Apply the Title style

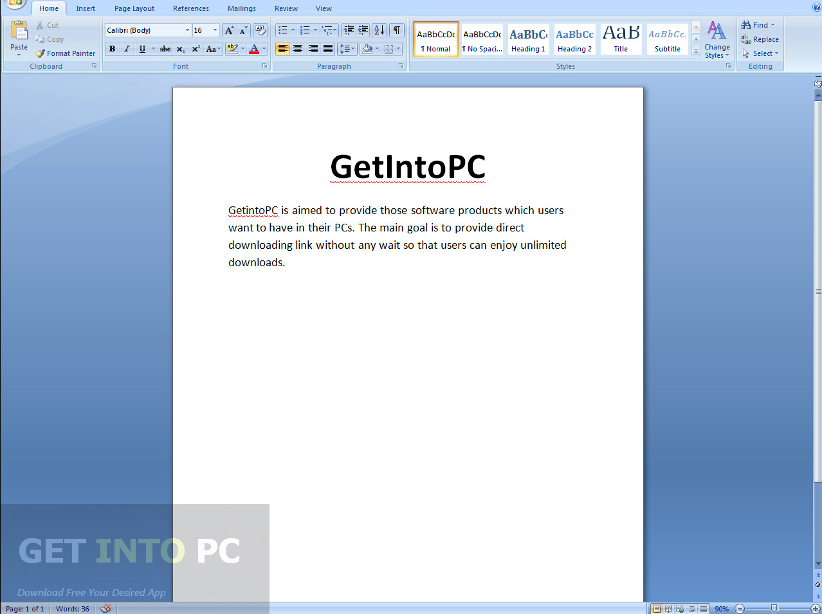[621, 39]
